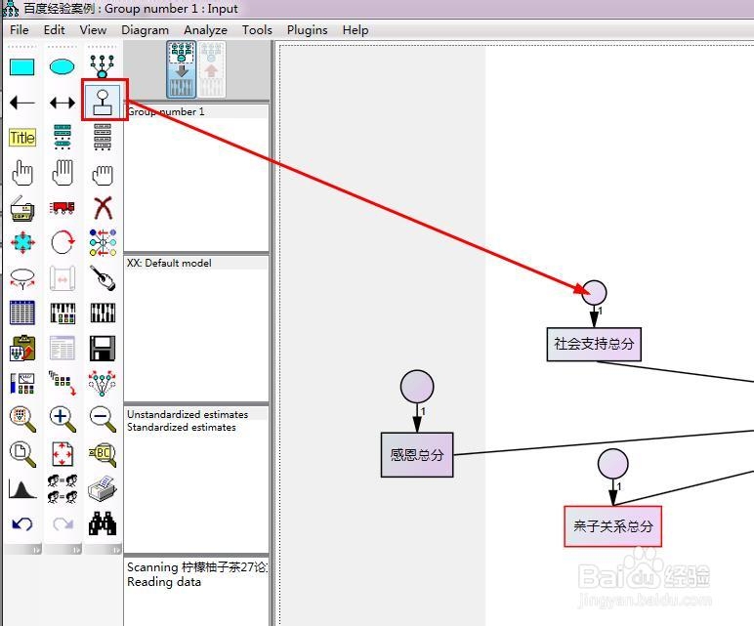Image resolution: width=754 pixels, height=626 pixels.
Task: Select zoom in on selected area tool
Action: (x=22, y=419)
